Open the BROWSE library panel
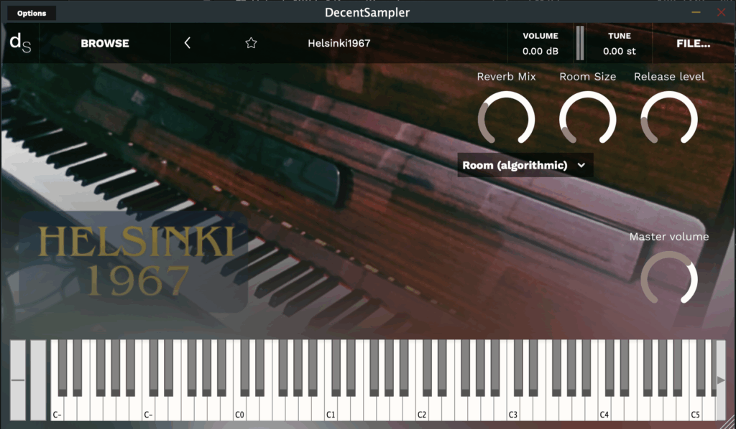This screenshot has height=429, width=736. (x=105, y=43)
